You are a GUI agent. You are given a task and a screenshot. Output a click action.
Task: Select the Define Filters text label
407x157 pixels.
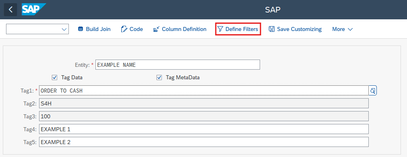pyautogui.click(x=242, y=29)
